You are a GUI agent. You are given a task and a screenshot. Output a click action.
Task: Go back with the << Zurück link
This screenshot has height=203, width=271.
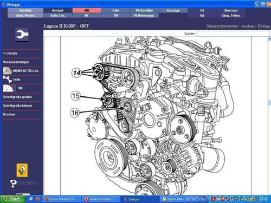pos(10,54)
